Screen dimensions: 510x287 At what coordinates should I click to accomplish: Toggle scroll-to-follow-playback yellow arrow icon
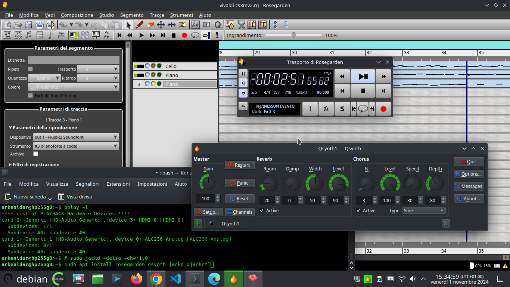pos(206,35)
